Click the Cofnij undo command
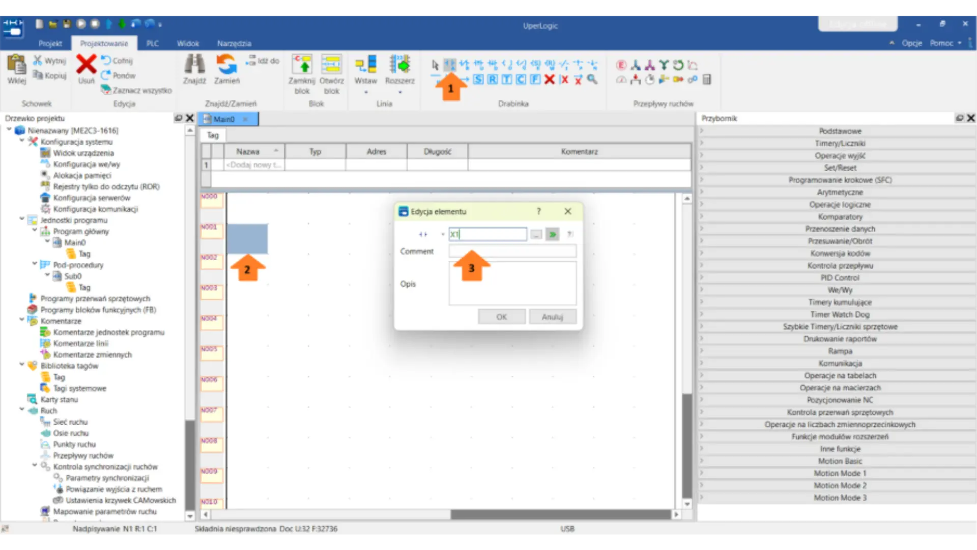This screenshot has height=550, width=977. (117, 61)
